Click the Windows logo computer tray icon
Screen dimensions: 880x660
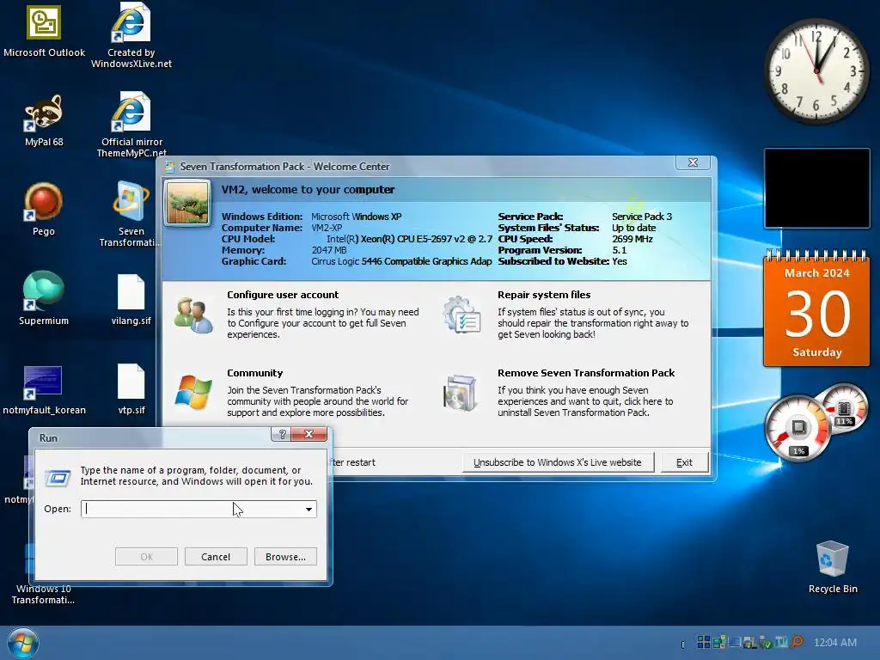pyautogui.click(x=750, y=643)
